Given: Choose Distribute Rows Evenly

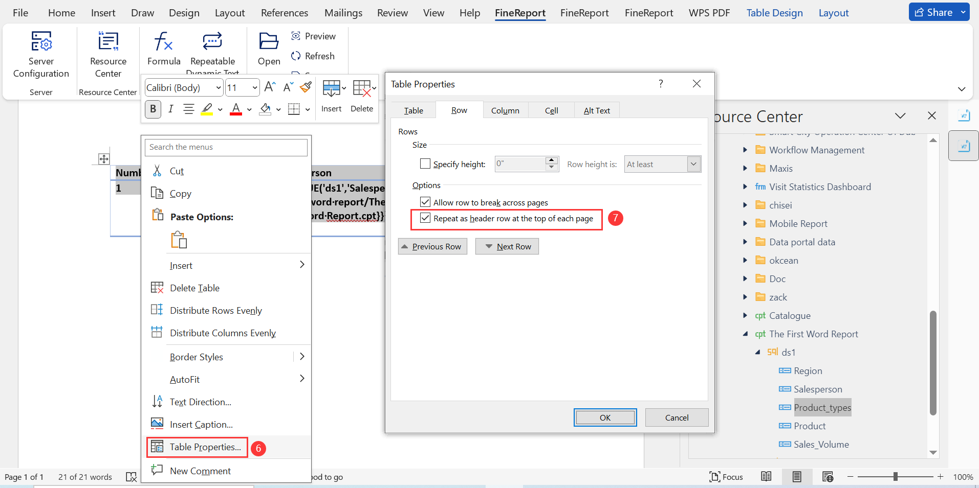Looking at the screenshot, I should [x=215, y=311].
